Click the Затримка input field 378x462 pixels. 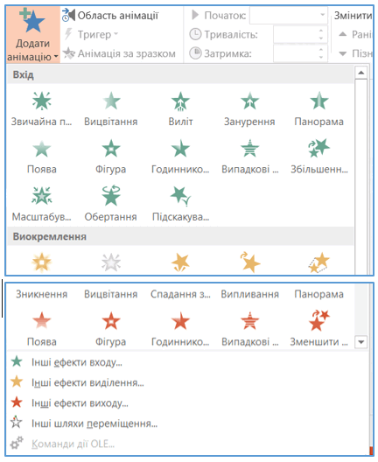296,53
